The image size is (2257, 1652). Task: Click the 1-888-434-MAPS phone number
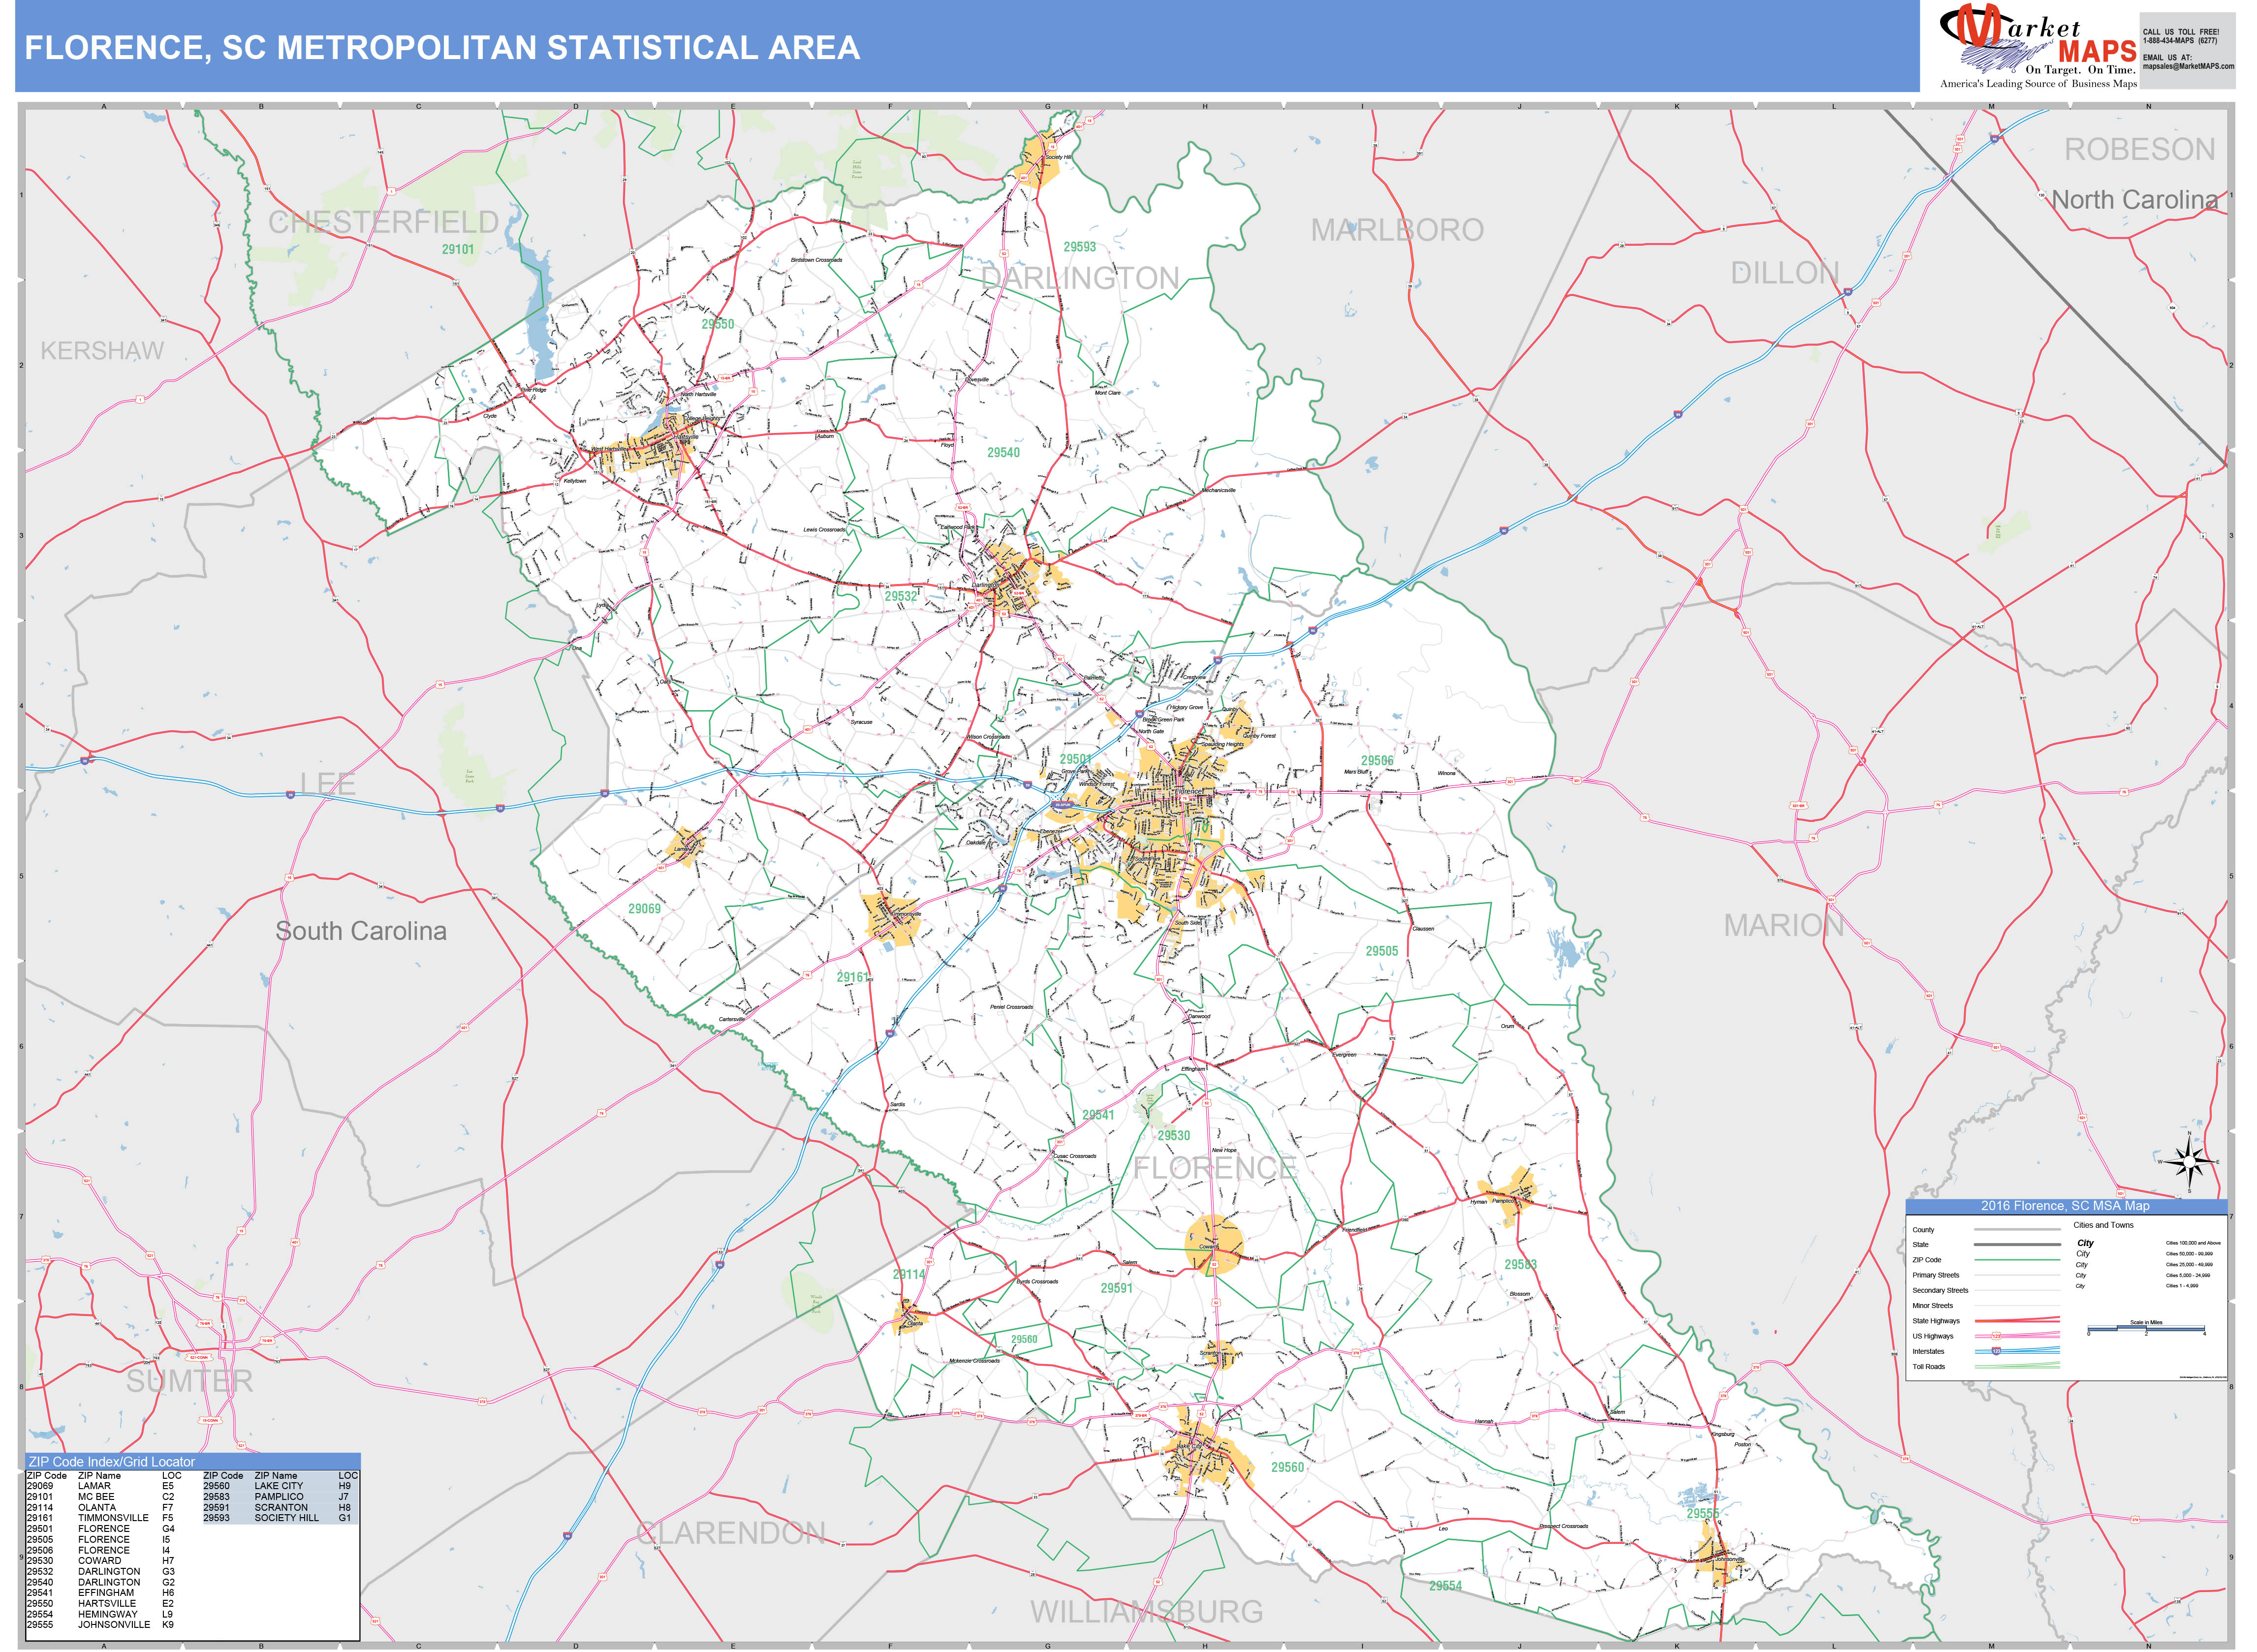pyautogui.click(x=2181, y=42)
